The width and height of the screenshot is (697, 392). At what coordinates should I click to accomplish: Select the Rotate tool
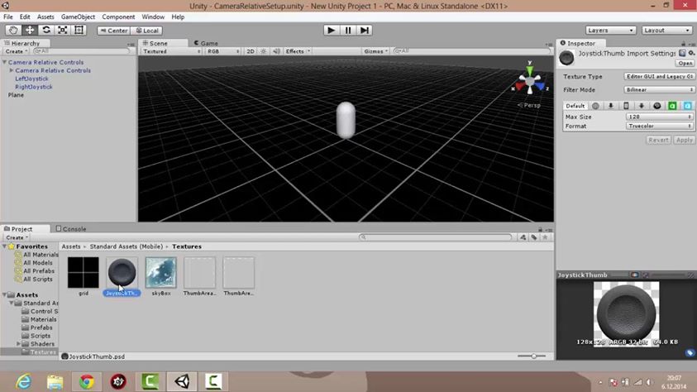point(46,31)
